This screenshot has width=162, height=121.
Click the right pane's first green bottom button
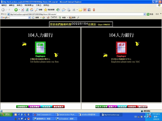tap(101, 106)
